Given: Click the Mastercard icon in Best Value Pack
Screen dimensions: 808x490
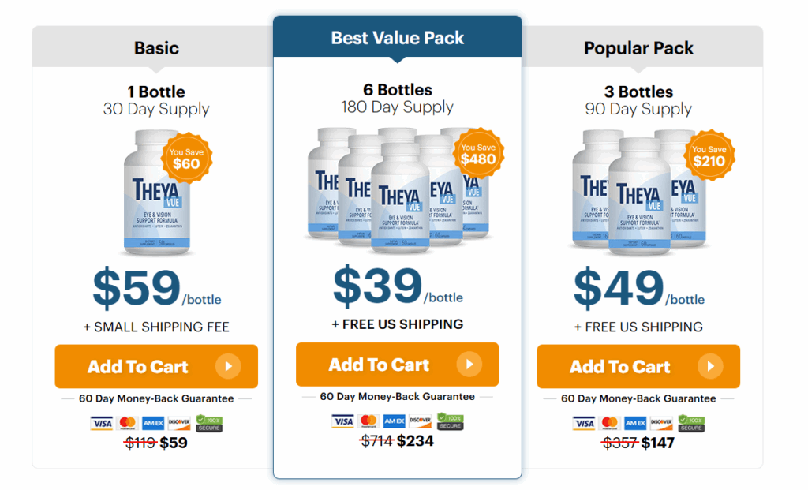Looking at the screenshot, I should click(368, 421).
